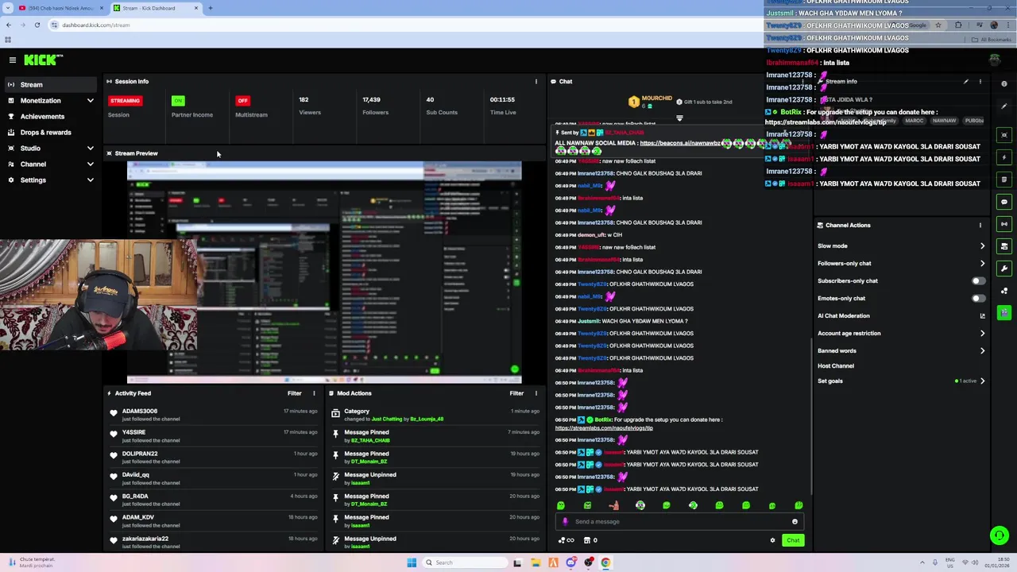
Task: Open Achievements in the sidebar
Action: click(x=49, y=117)
